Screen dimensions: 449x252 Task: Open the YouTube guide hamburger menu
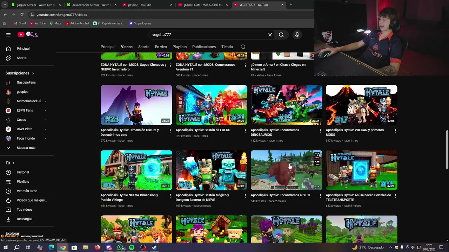[8, 35]
